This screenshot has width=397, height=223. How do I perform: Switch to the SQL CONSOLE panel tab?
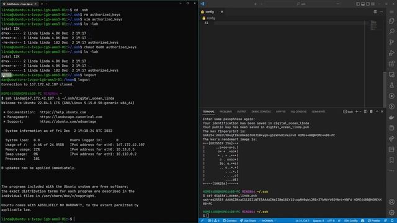(298, 111)
